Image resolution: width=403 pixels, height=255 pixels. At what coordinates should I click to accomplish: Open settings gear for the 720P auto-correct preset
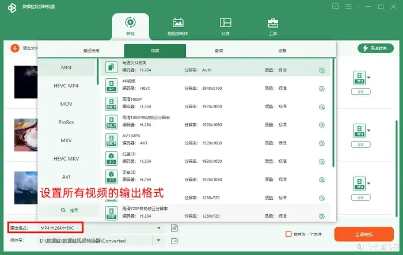click(322, 217)
